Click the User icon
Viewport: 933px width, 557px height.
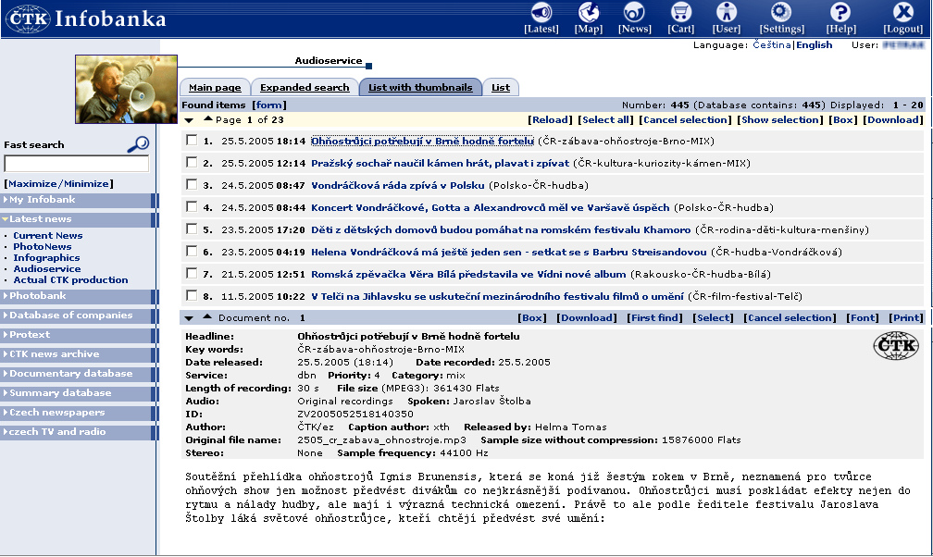tap(727, 12)
